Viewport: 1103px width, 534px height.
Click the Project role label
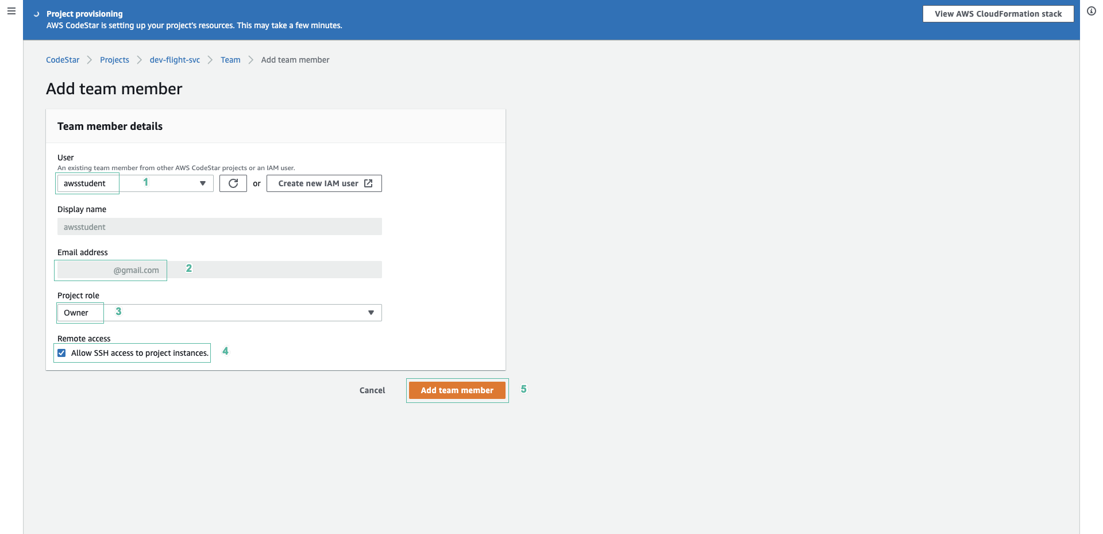[x=78, y=295]
